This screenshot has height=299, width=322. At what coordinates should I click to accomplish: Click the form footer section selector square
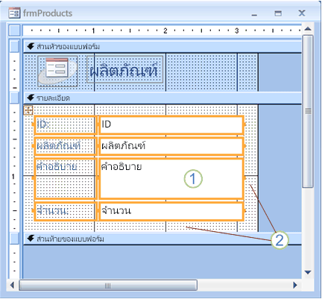point(14,239)
